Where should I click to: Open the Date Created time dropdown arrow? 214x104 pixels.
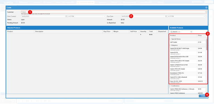105,16
